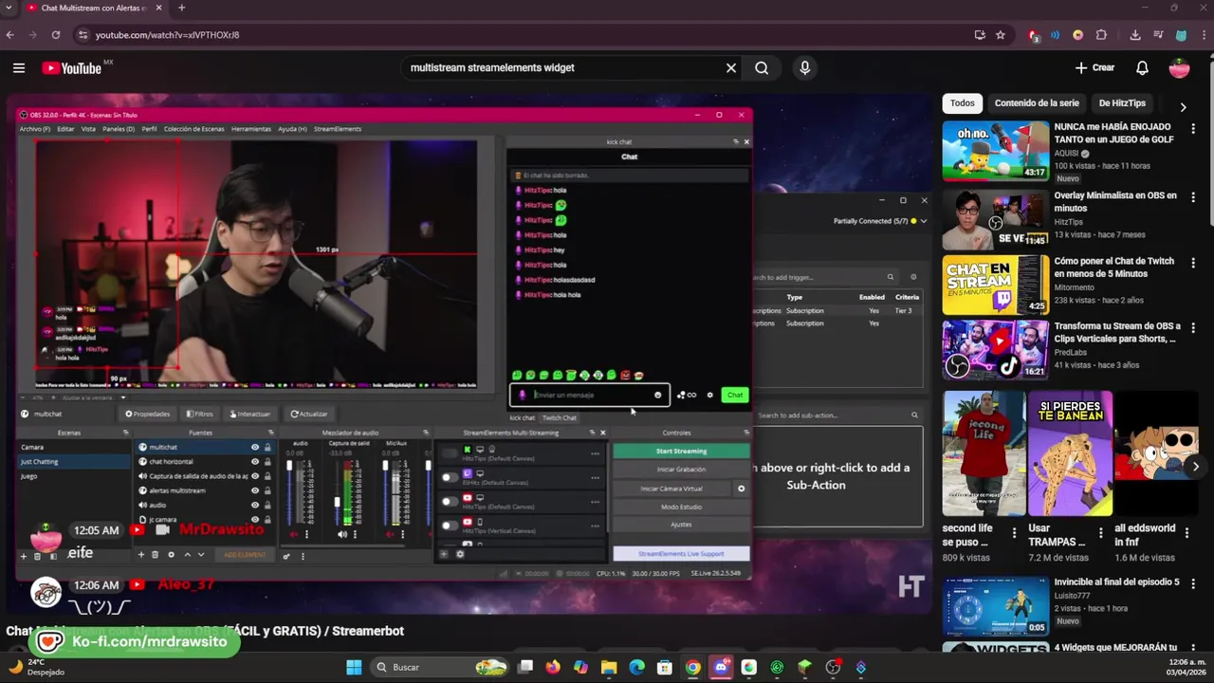Click the virtual camera gear icon in OBS
1214x683 pixels.
click(x=741, y=489)
